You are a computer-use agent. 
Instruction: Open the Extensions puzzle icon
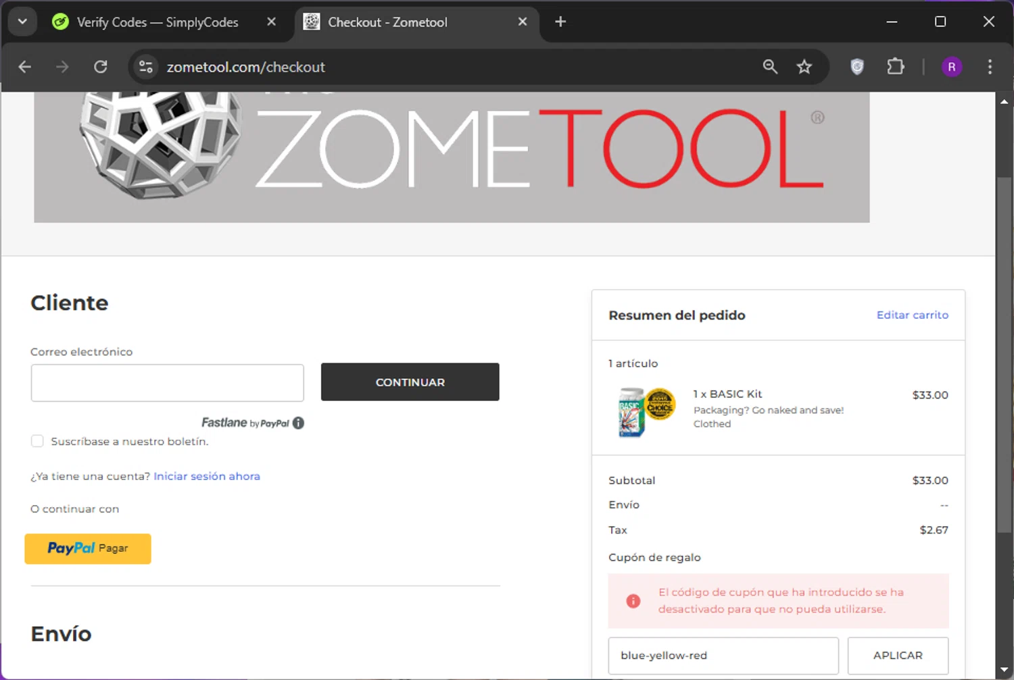pos(895,66)
